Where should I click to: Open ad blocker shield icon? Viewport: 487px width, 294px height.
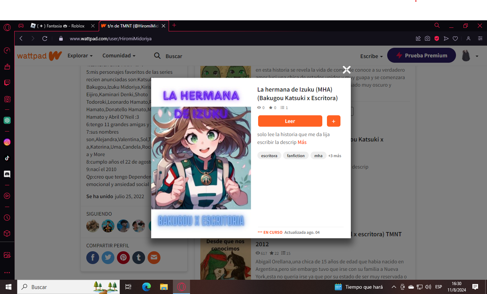437,38
